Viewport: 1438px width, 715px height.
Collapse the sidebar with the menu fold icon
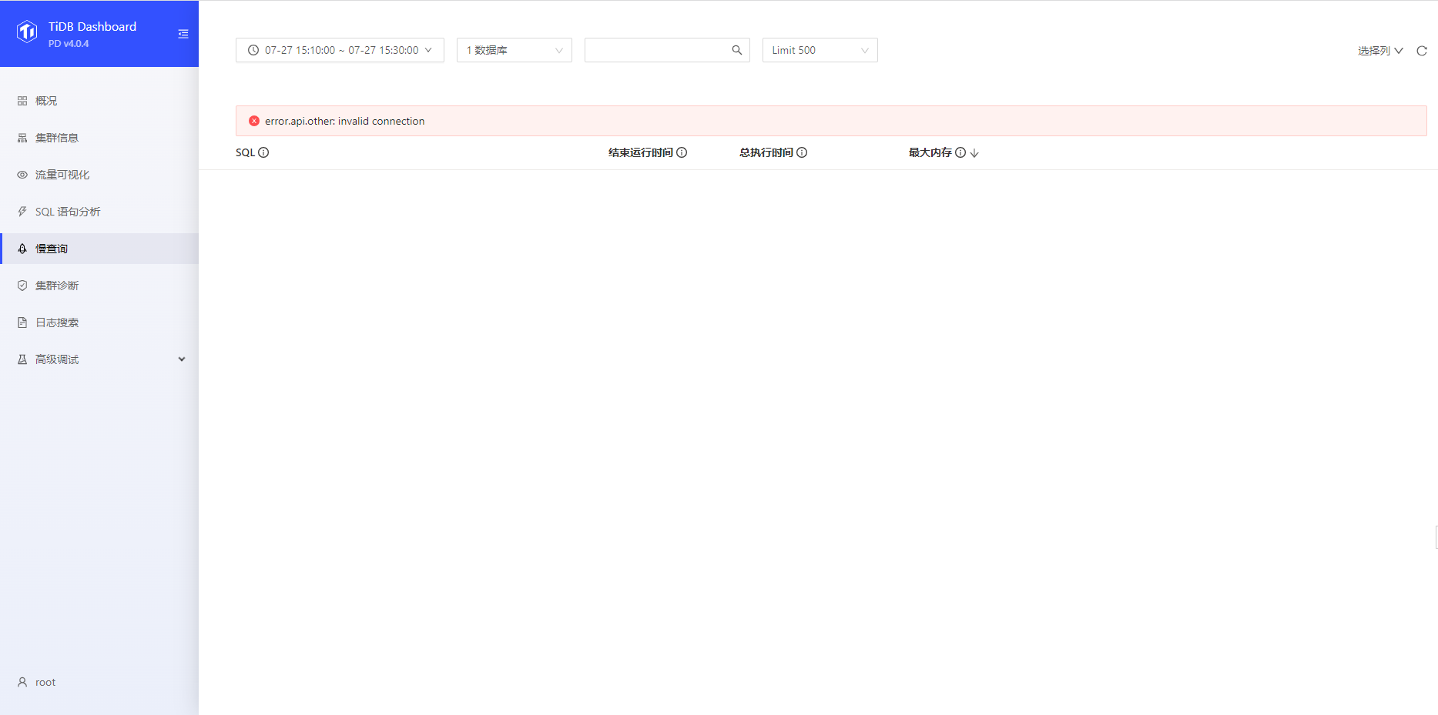coord(183,34)
